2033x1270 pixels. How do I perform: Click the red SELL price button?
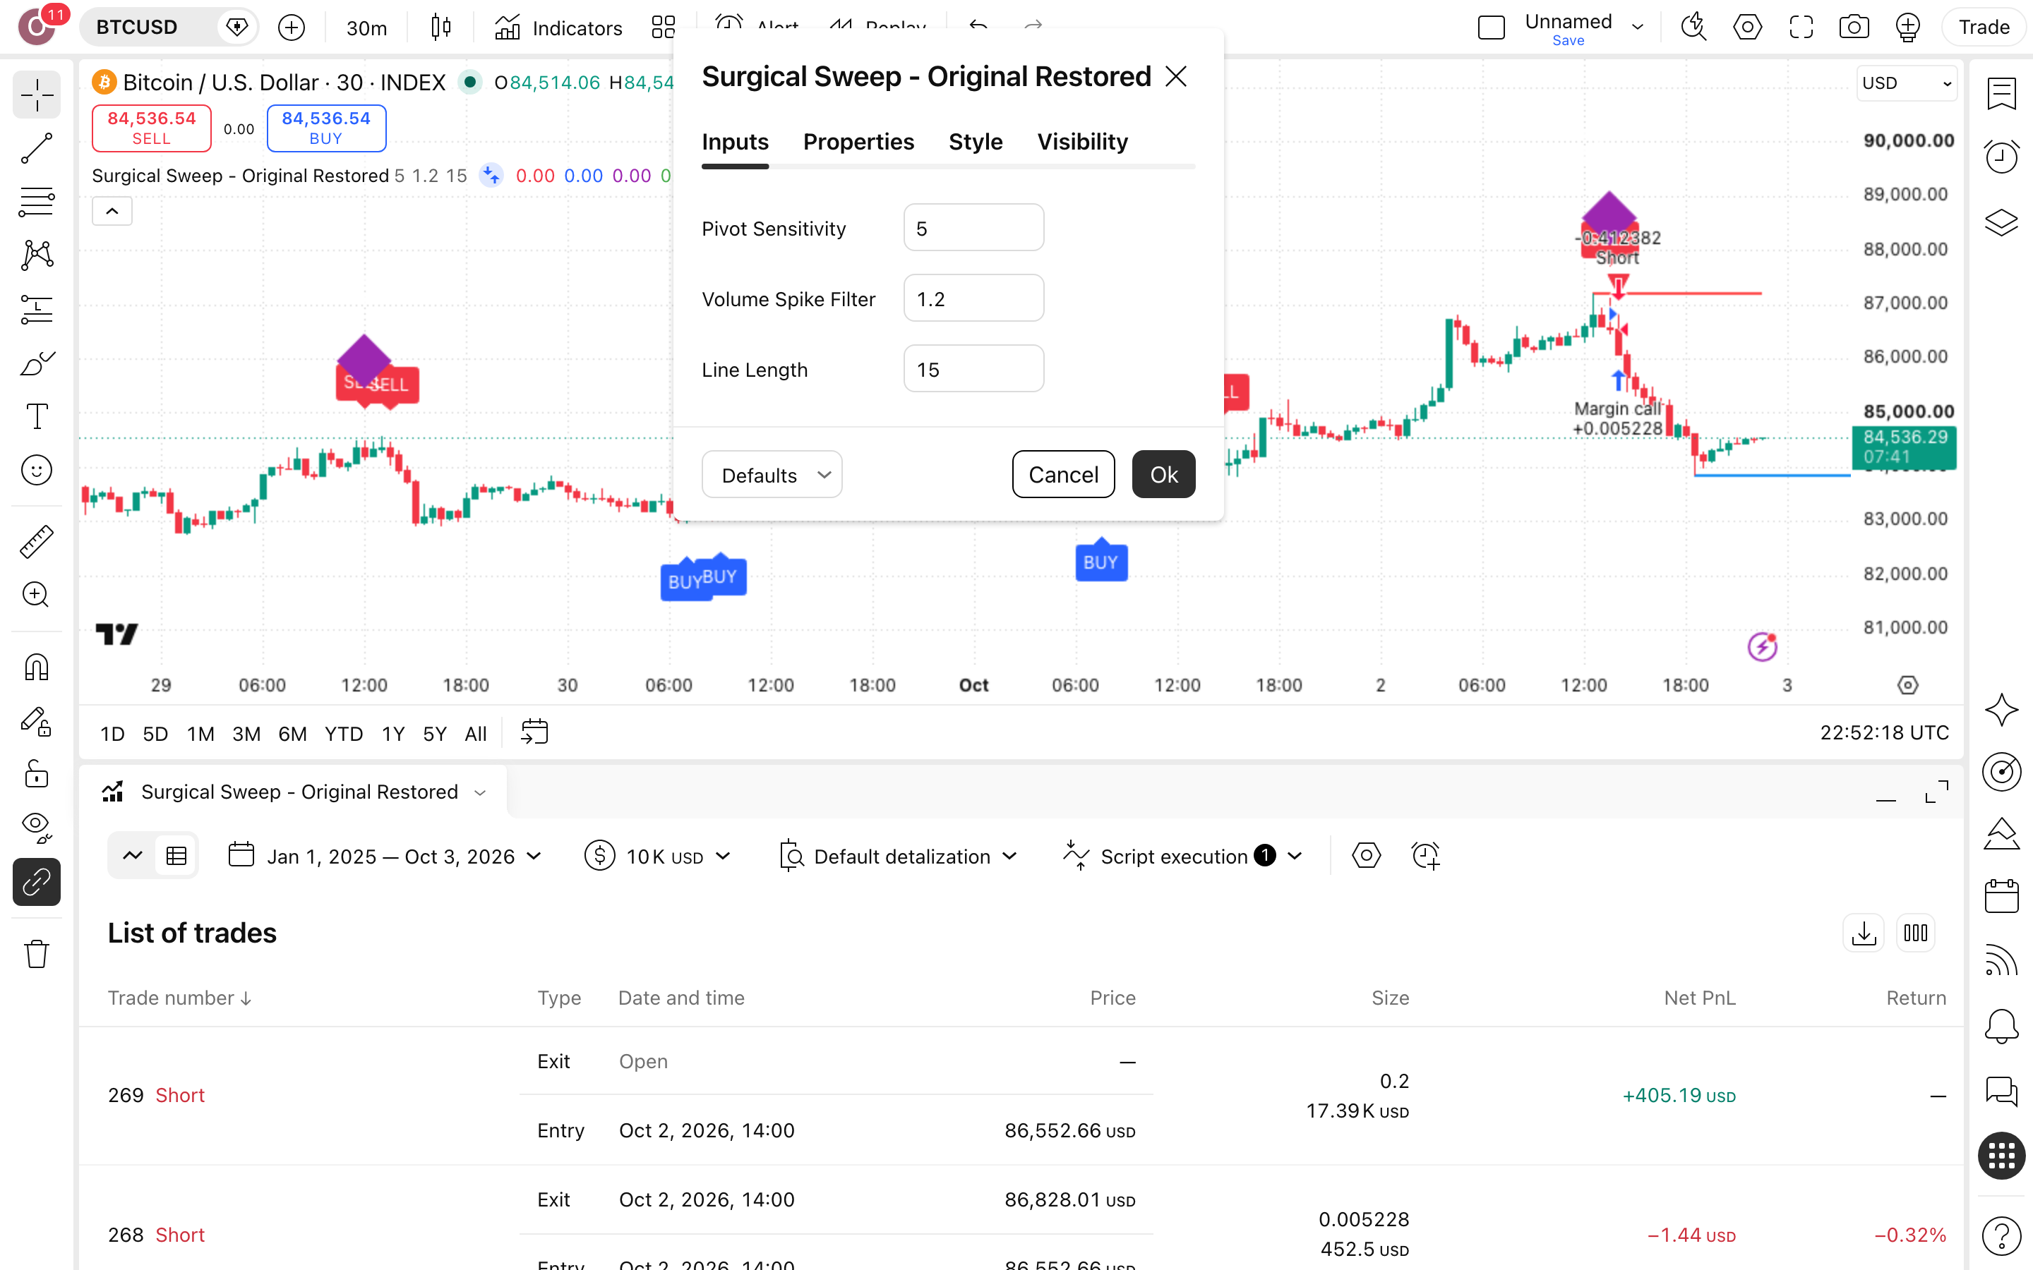pyautogui.click(x=151, y=128)
